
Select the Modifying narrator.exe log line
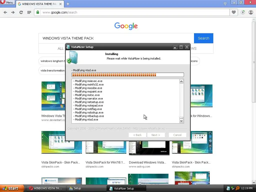pyautogui.click(x=88, y=98)
